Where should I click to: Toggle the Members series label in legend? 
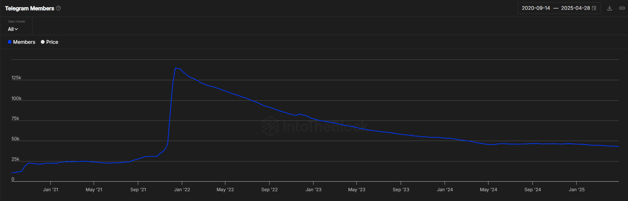[24, 42]
